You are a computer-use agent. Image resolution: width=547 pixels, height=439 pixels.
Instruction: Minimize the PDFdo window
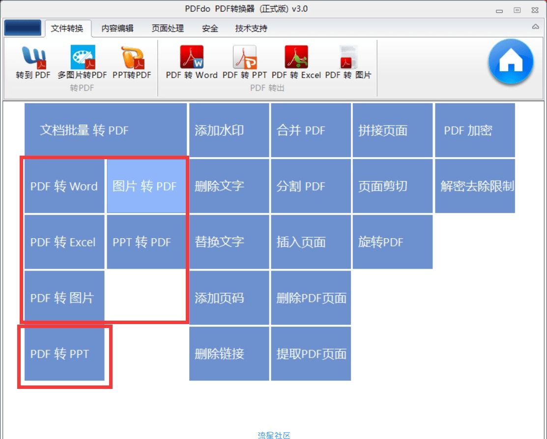click(x=499, y=10)
